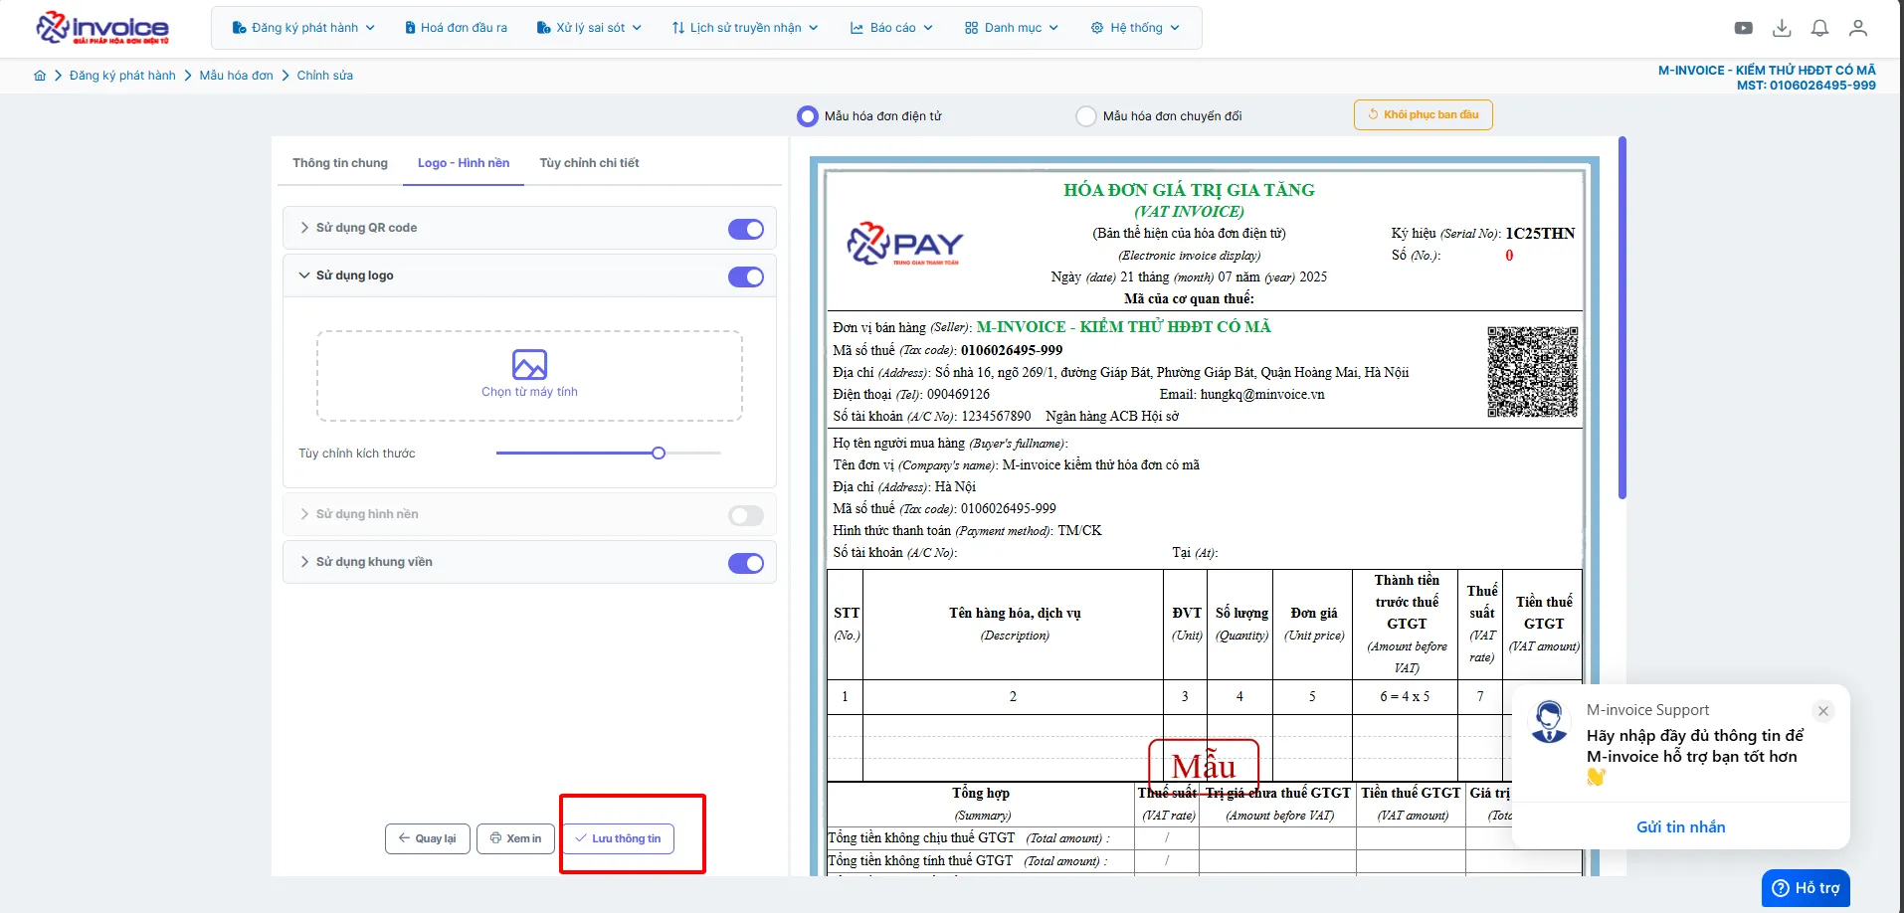The width and height of the screenshot is (1904, 913).
Task: Open the Đăng ký phát hành menu
Action: pyautogui.click(x=303, y=28)
